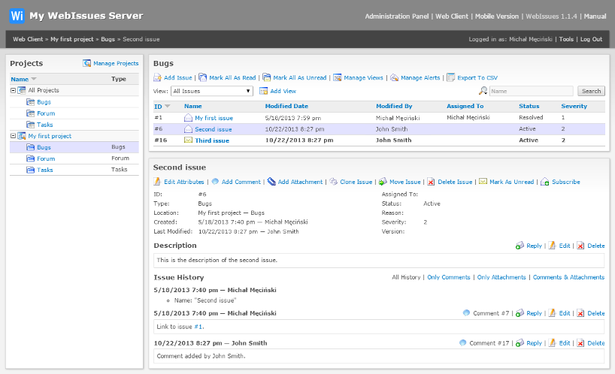This screenshot has height=374, width=615.
Task: Click the Clone Issue icon
Action: point(333,182)
